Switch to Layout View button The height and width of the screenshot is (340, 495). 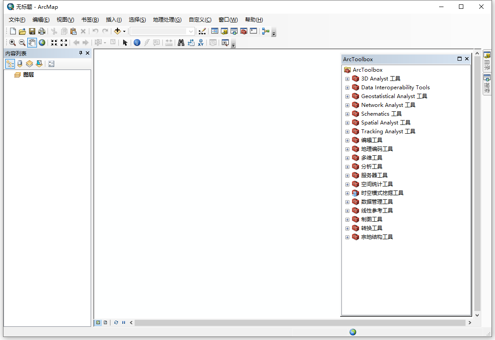pyautogui.click(x=106, y=323)
